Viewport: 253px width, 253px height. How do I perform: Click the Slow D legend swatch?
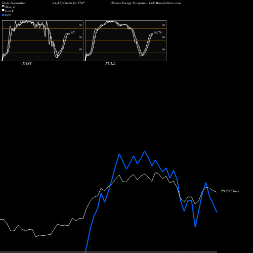click(3, 7)
